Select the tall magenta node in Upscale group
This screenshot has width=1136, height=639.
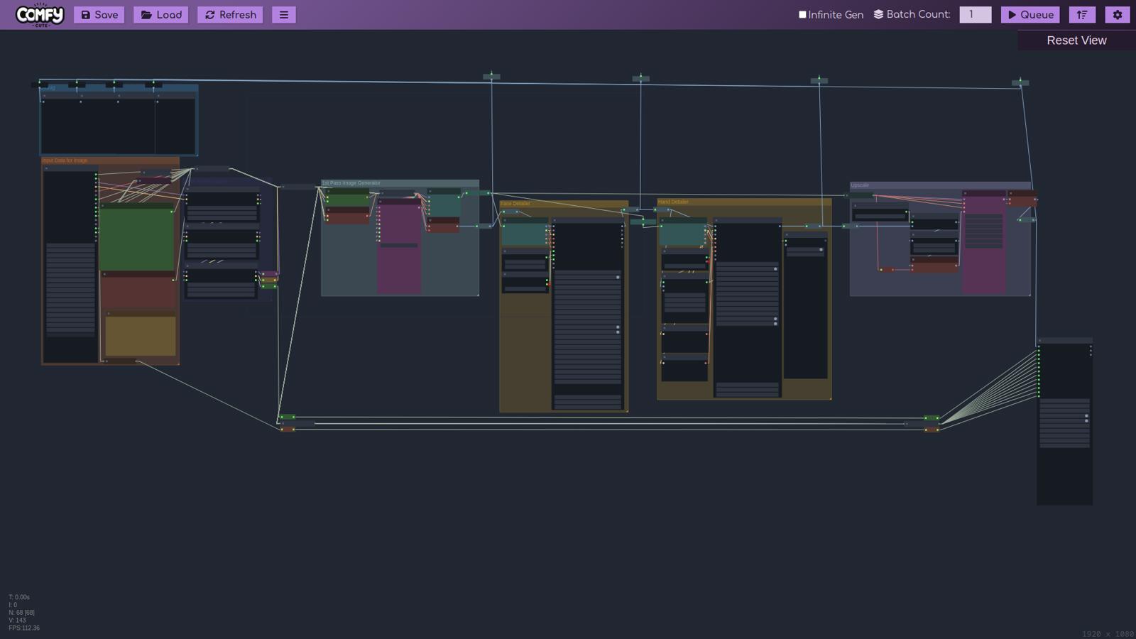984,242
